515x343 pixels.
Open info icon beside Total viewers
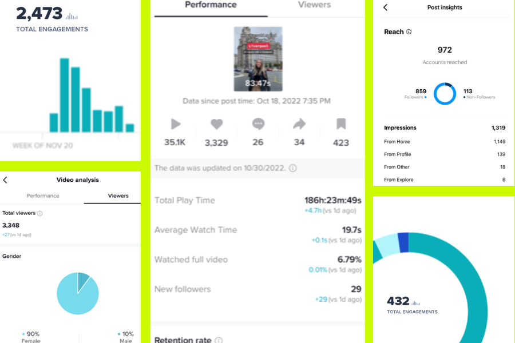(39, 213)
